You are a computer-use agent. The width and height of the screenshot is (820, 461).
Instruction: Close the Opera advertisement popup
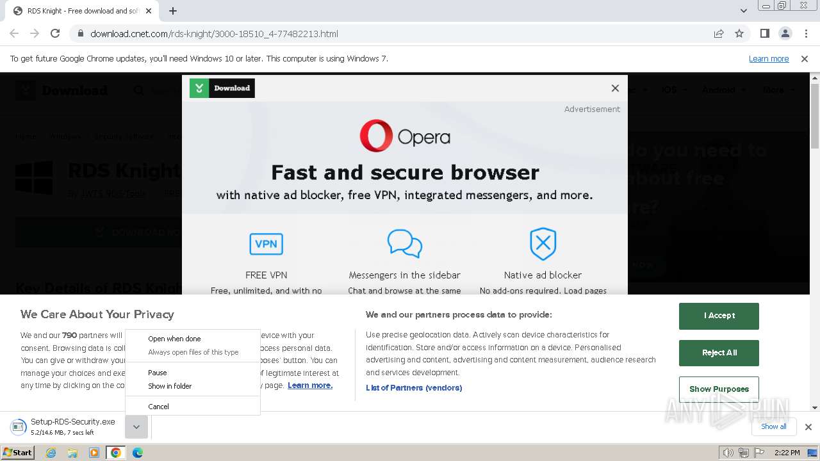point(615,88)
